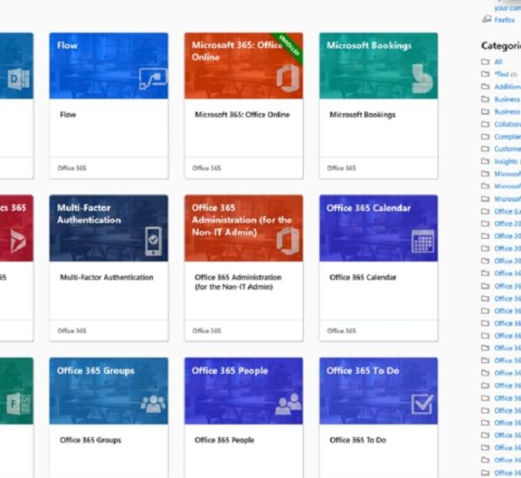This screenshot has width=521, height=478.
Task: Open Office 365 Calendar course title link
Action: click(363, 277)
